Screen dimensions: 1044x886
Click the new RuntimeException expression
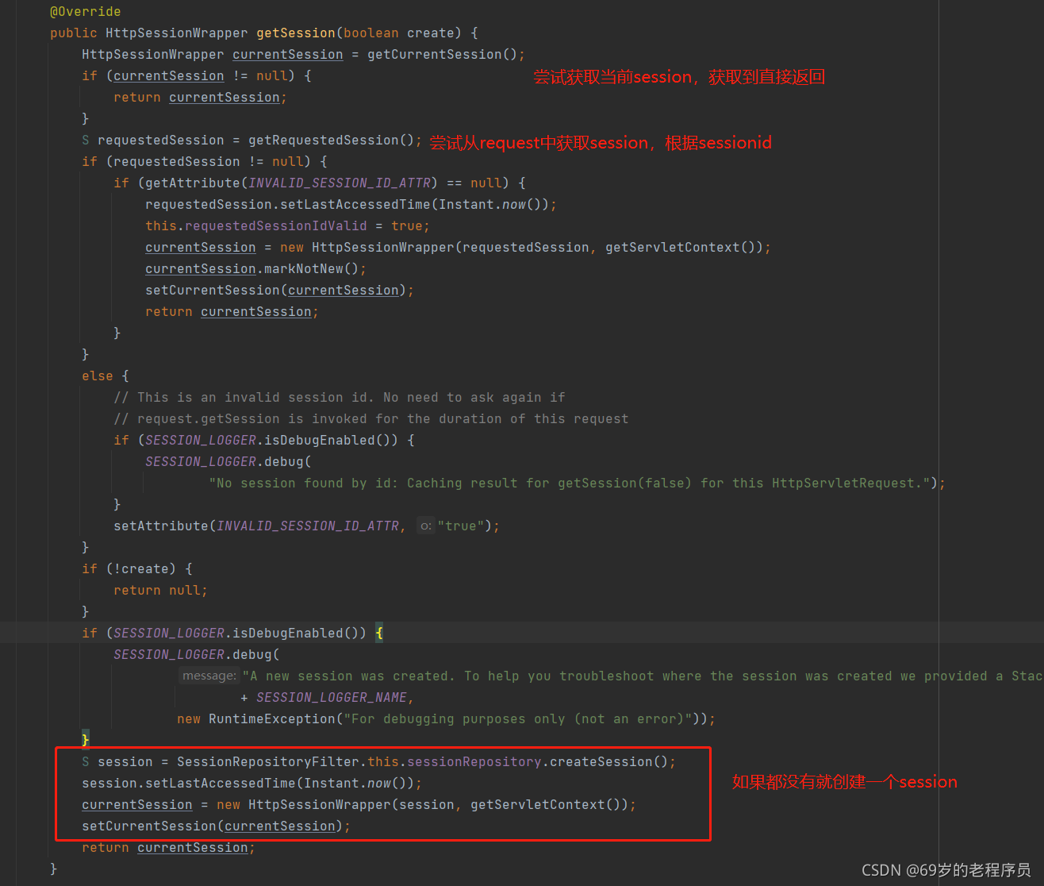(x=442, y=718)
